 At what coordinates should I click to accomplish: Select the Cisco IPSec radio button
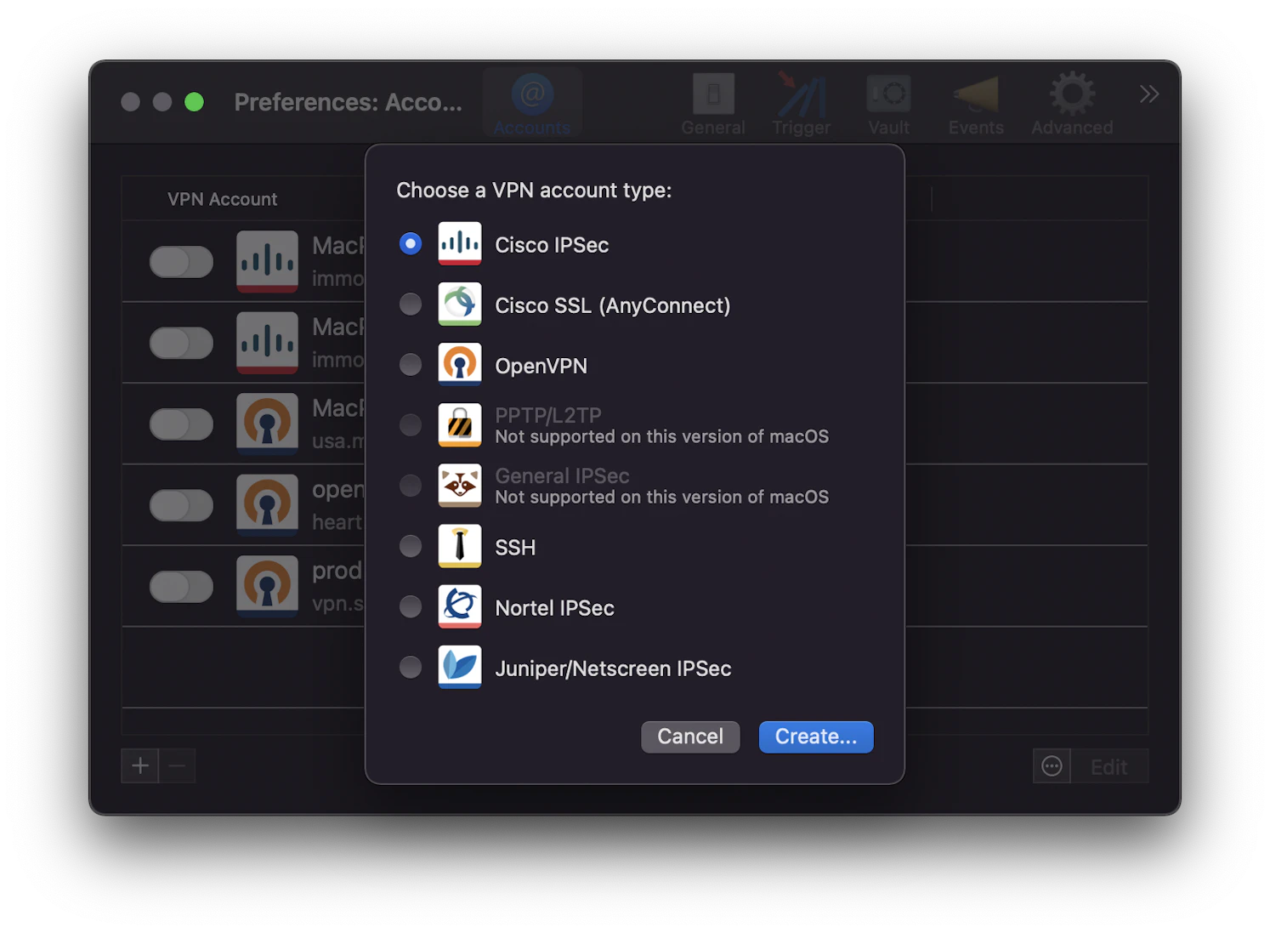(411, 244)
